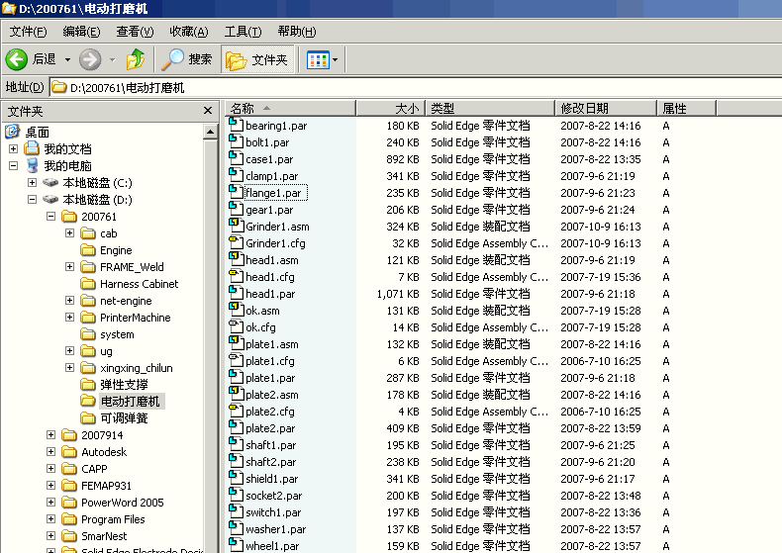Select shaft1.par file icon
Image resolution: width=782 pixels, height=553 pixels.
(236, 444)
